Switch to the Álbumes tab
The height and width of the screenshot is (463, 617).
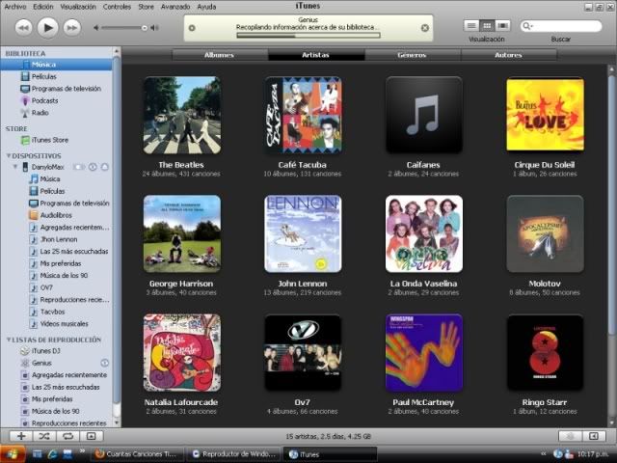click(x=220, y=55)
